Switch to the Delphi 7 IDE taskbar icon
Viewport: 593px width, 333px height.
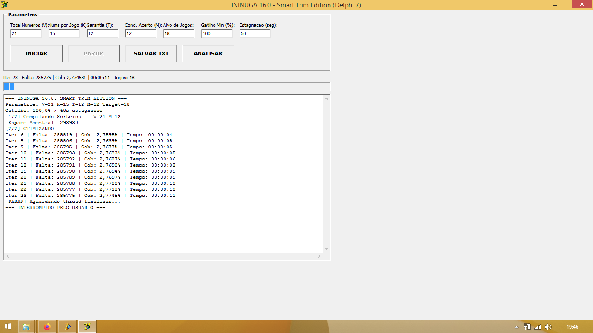pos(67,326)
